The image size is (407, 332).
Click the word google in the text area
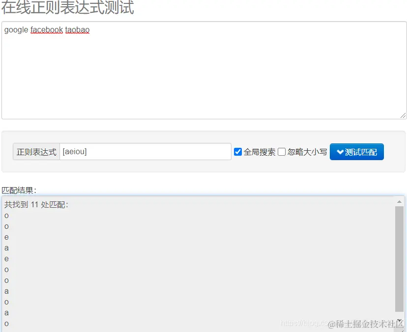point(16,30)
